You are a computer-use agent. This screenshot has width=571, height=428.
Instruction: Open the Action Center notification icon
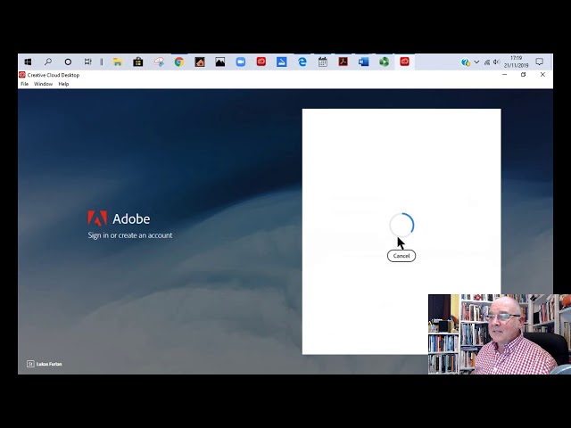[539, 62]
